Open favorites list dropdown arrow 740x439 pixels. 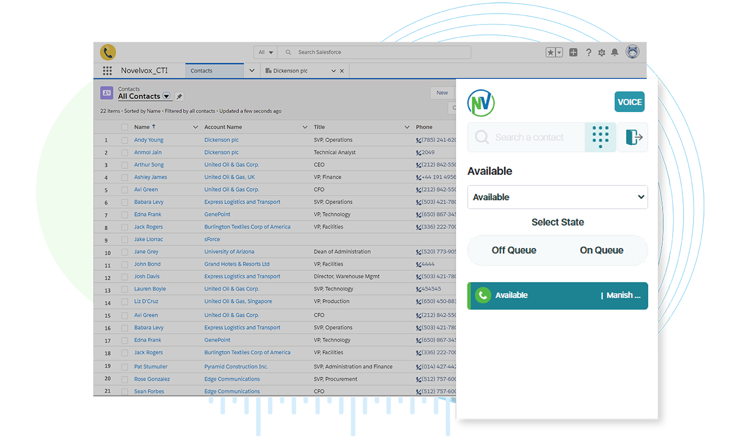click(x=559, y=52)
